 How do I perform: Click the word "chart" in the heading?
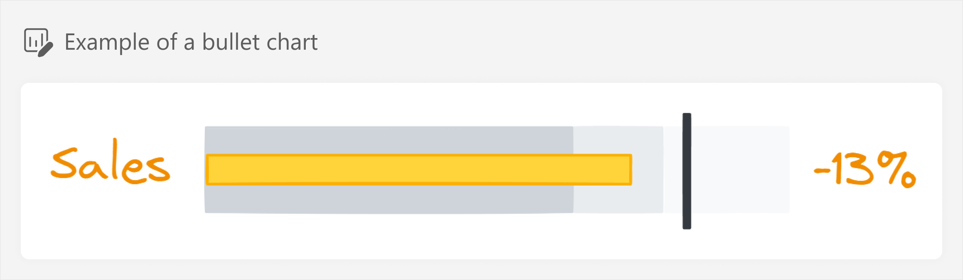(x=292, y=42)
